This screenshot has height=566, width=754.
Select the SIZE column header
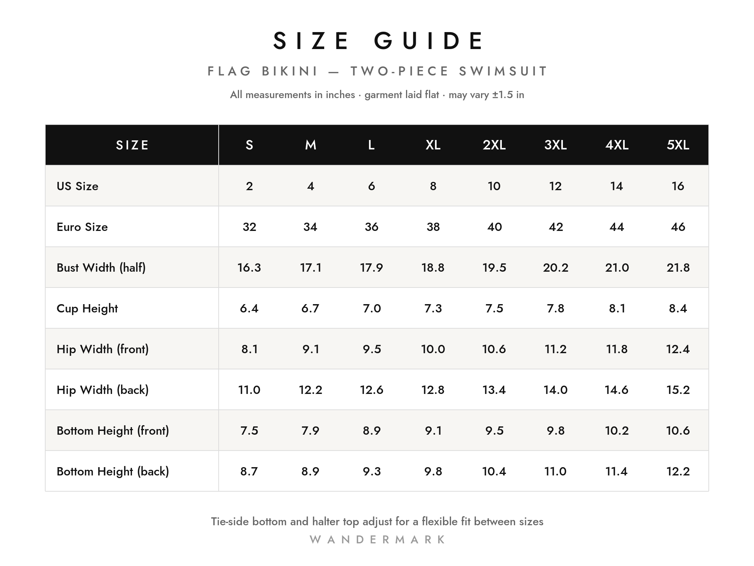click(x=132, y=145)
